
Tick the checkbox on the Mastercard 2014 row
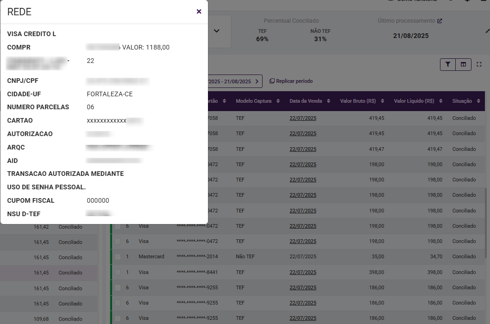pos(118,257)
